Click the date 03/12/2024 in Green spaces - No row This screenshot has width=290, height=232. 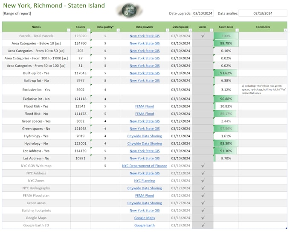pos(180,129)
